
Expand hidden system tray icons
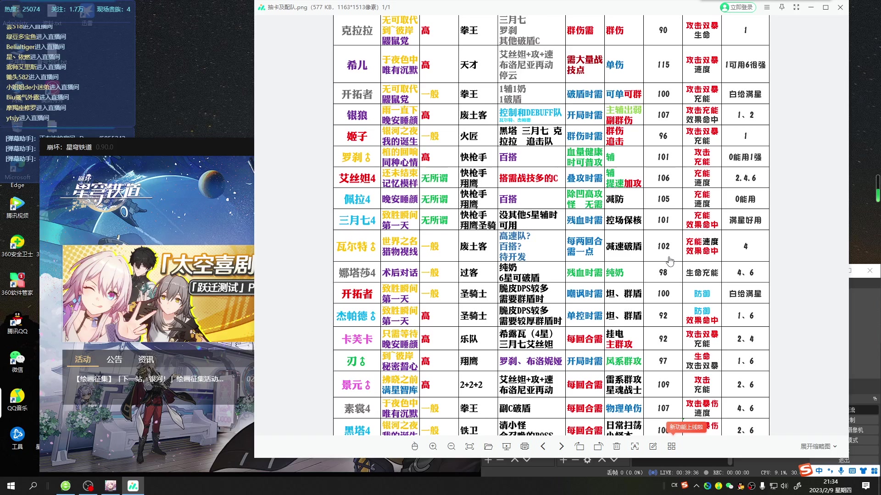[697, 486]
